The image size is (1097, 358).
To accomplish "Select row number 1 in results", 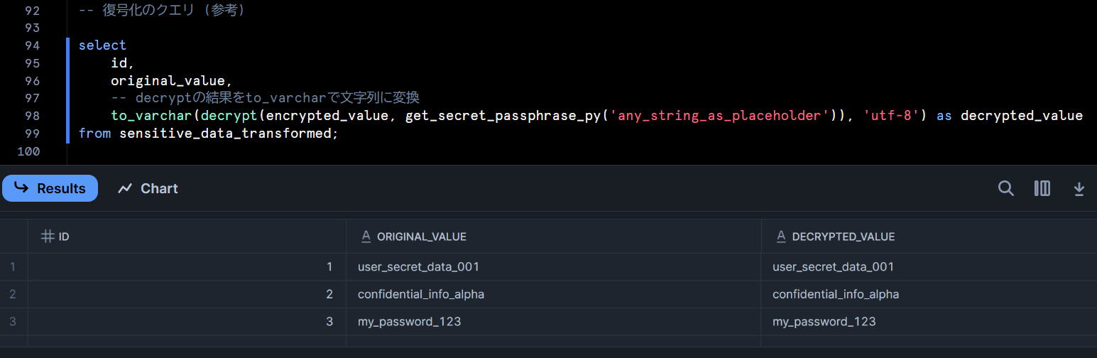I will (x=13, y=267).
